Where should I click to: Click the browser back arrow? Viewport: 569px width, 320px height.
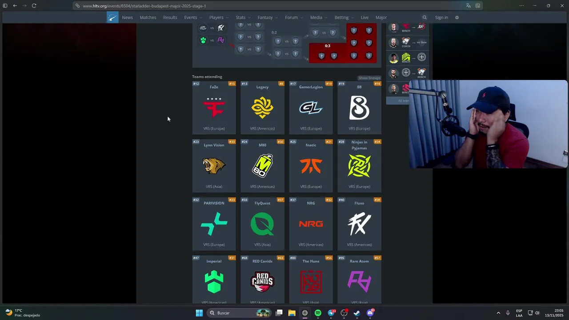tap(15, 6)
